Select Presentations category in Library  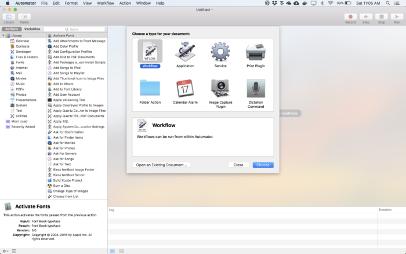point(26,100)
